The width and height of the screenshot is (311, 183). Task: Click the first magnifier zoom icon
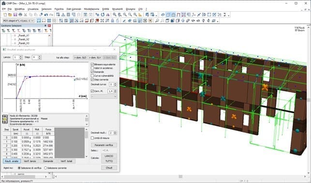[115, 14]
